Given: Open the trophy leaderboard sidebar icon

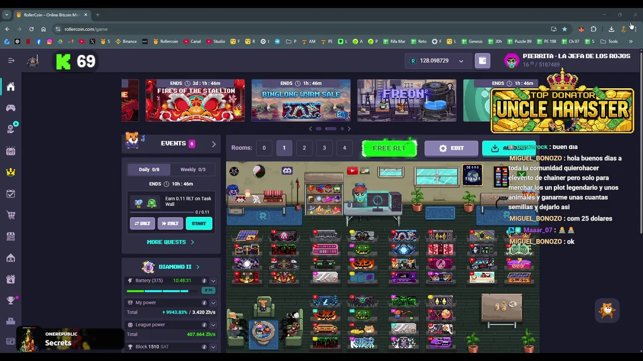Looking at the screenshot, I should (x=11, y=300).
